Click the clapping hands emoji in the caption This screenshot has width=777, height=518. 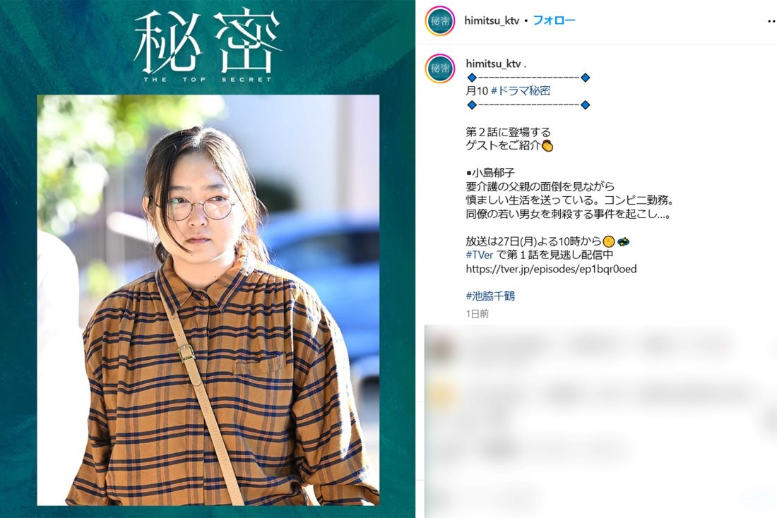[547, 145]
